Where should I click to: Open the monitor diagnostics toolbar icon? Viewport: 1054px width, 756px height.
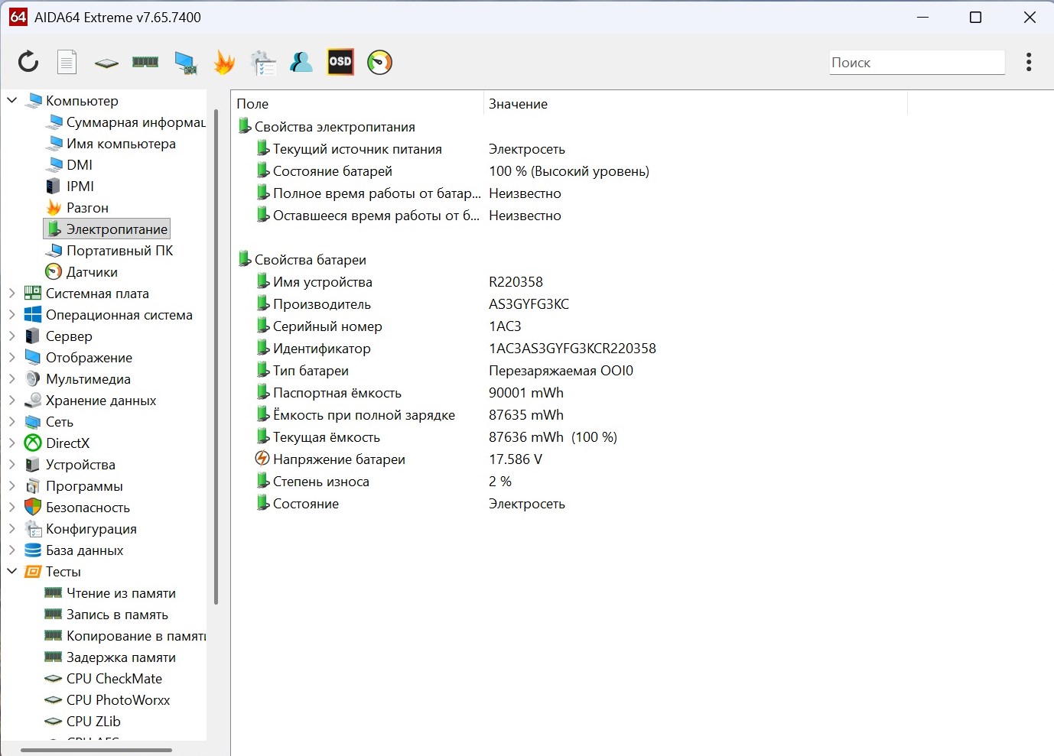coord(185,62)
